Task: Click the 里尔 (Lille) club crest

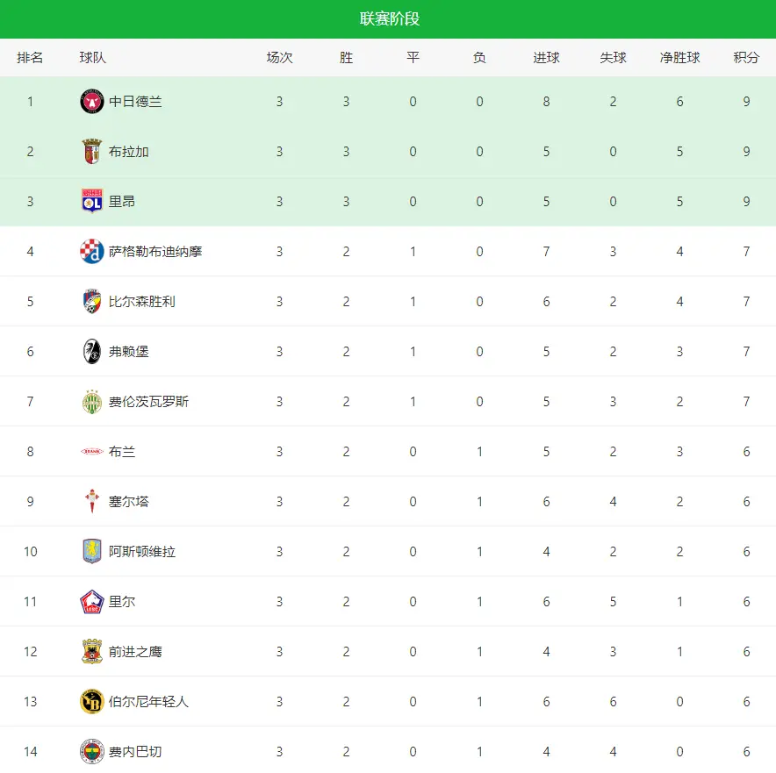Action: [x=92, y=602]
